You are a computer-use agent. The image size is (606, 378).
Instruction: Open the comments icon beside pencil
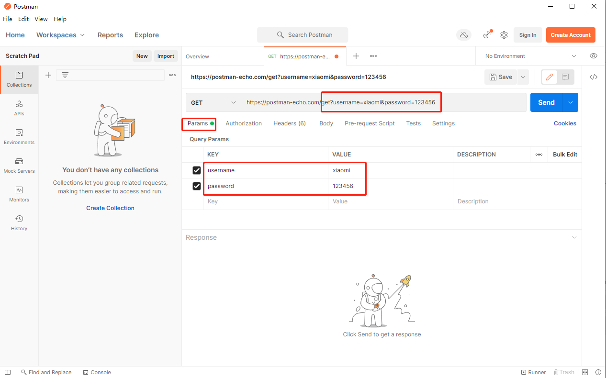click(x=565, y=77)
